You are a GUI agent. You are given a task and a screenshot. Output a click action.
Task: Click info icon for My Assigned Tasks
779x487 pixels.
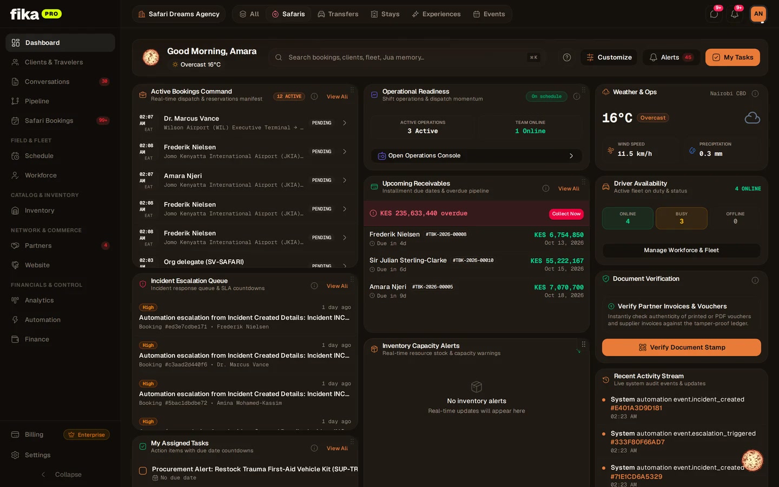314,448
